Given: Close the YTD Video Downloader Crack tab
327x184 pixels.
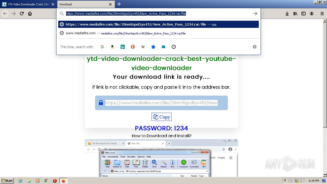Looking at the screenshot, I should (x=53, y=4).
